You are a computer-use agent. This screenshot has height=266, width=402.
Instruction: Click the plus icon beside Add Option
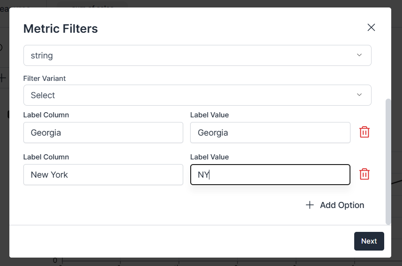click(310, 205)
